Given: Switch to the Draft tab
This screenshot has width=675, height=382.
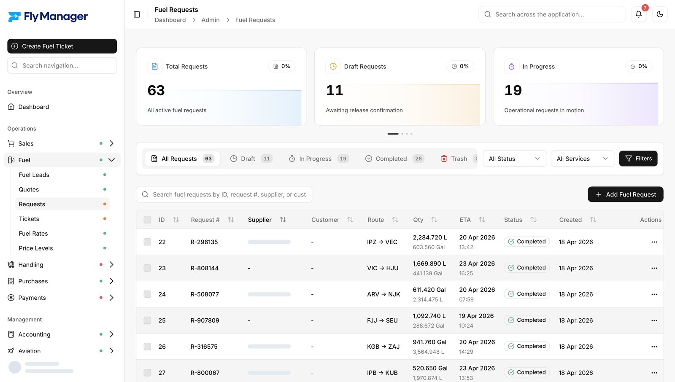Looking at the screenshot, I should point(251,159).
